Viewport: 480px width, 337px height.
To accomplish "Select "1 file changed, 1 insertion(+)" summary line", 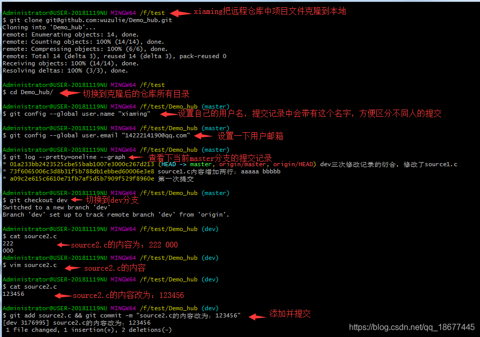I will pyautogui.click(x=89, y=330).
